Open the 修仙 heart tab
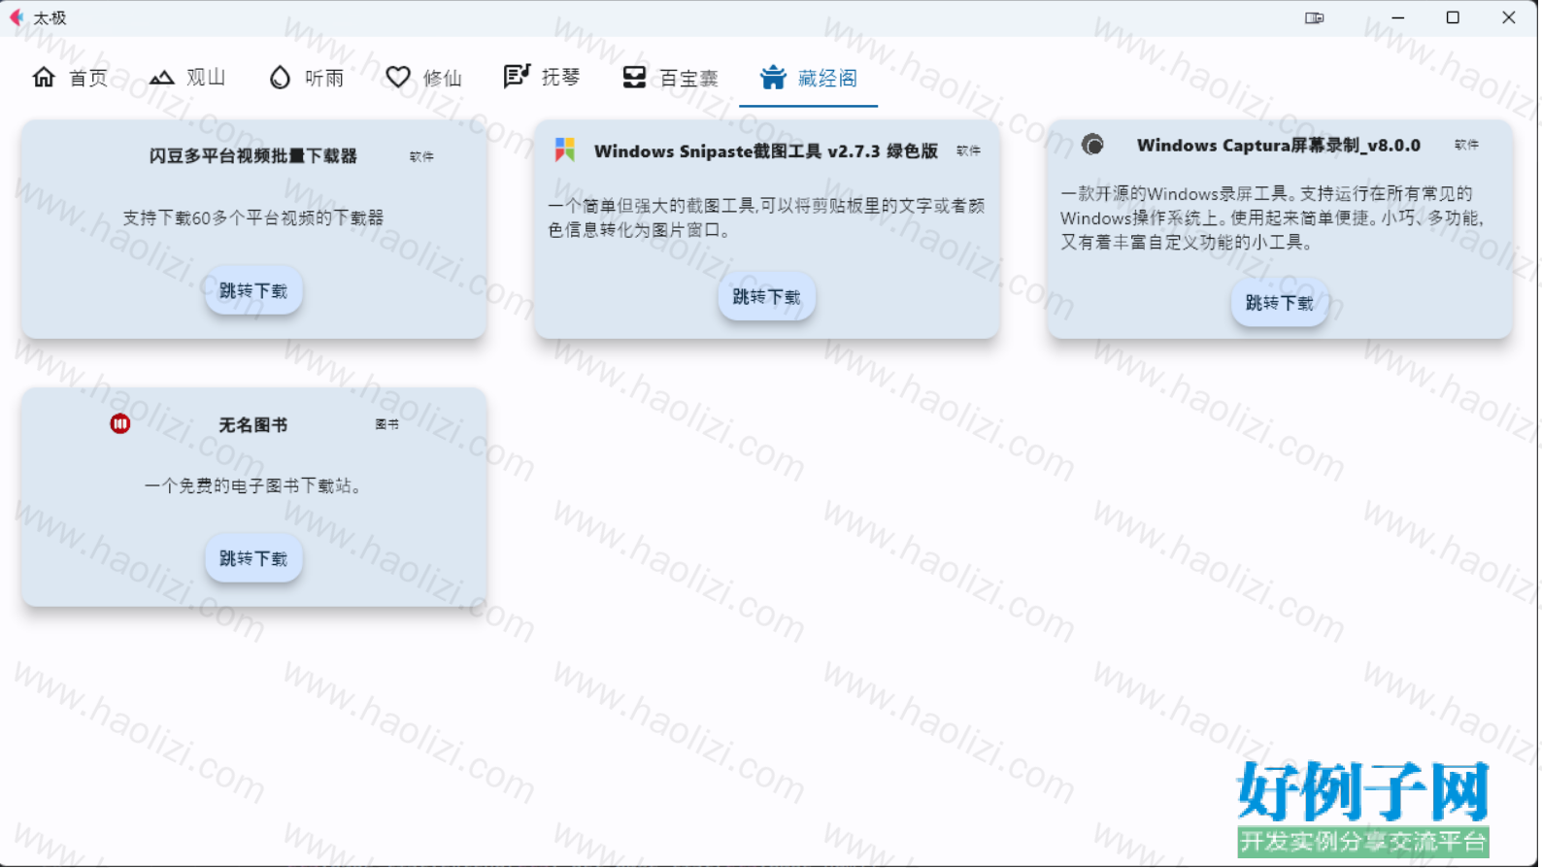 click(424, 78)
